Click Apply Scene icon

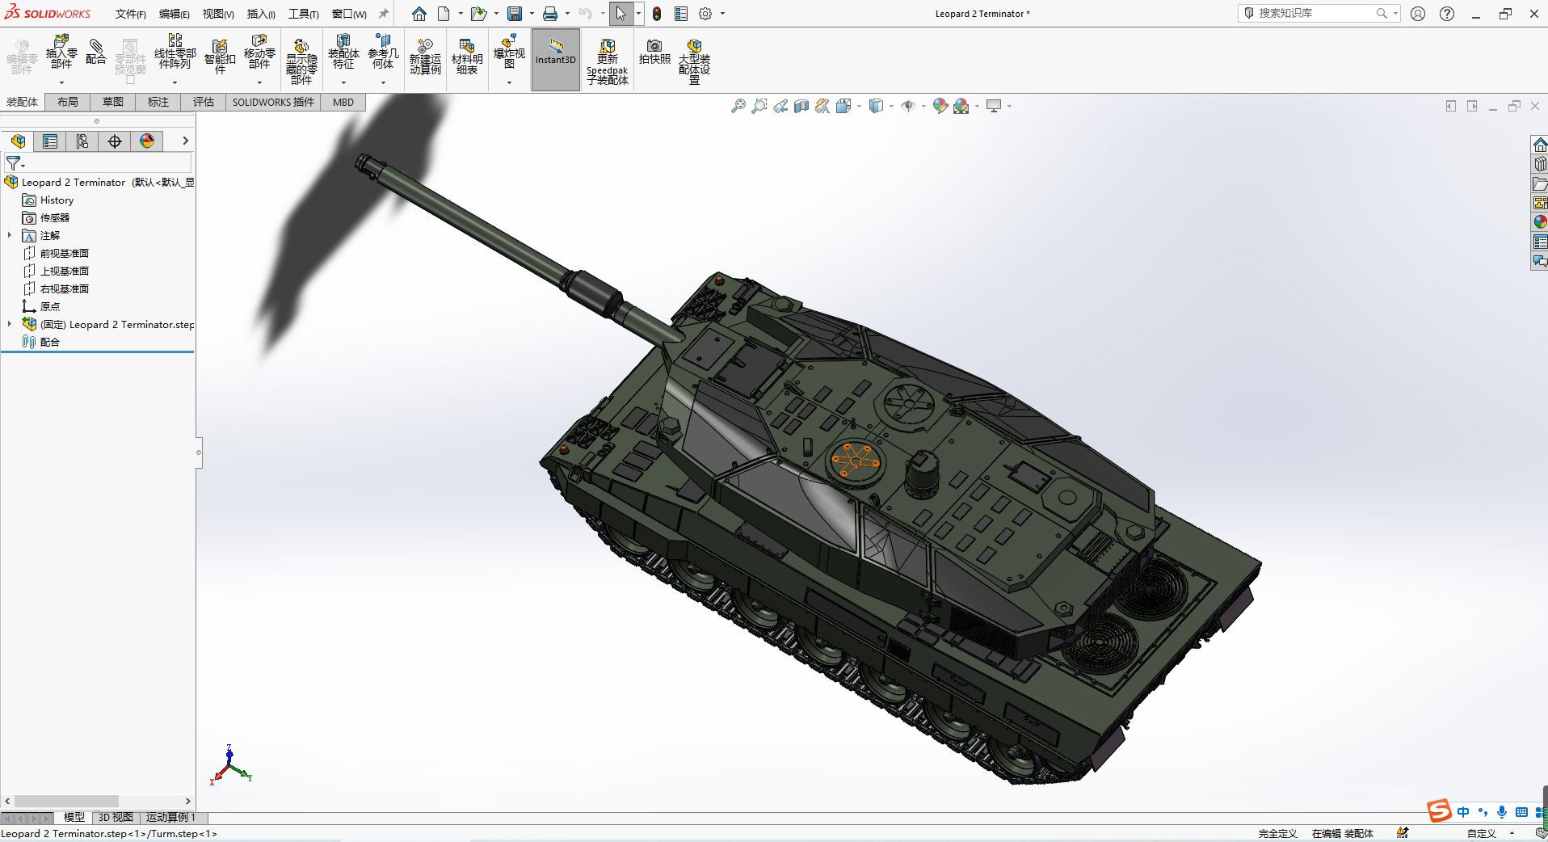pos(961,106)
